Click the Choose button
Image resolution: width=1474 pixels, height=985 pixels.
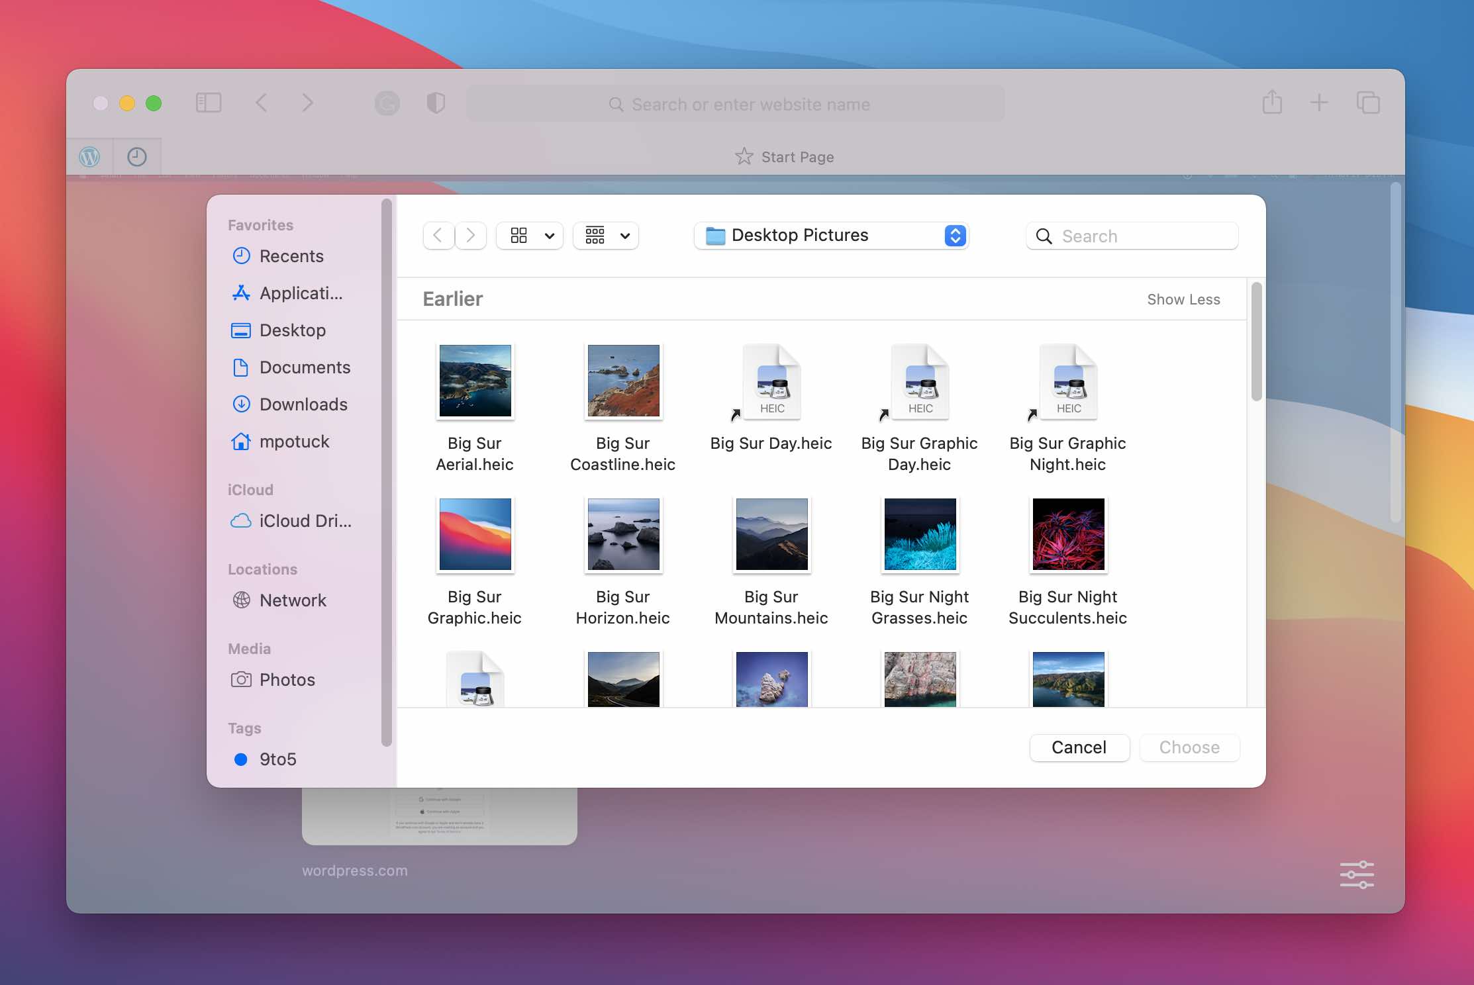point(1189,747)
